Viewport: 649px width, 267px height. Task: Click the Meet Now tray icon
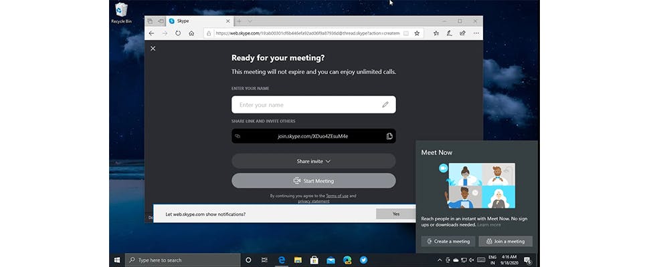tap(448, 260)
